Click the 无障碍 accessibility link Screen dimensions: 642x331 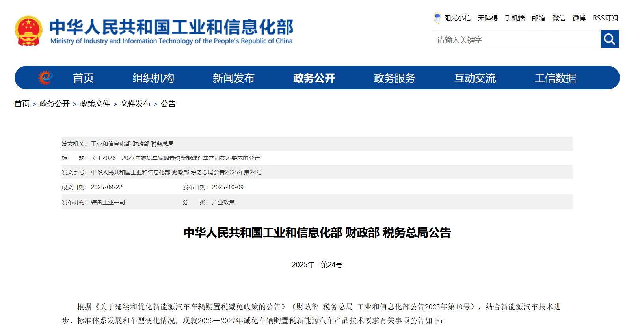coord(488,18)
